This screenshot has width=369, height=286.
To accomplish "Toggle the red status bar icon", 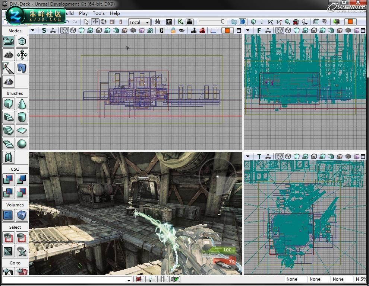I will [x=139, y=279].
